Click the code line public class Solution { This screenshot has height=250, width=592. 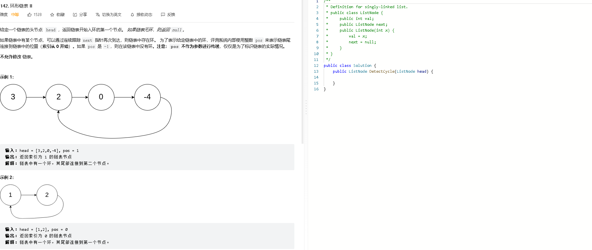coord(350,66)
